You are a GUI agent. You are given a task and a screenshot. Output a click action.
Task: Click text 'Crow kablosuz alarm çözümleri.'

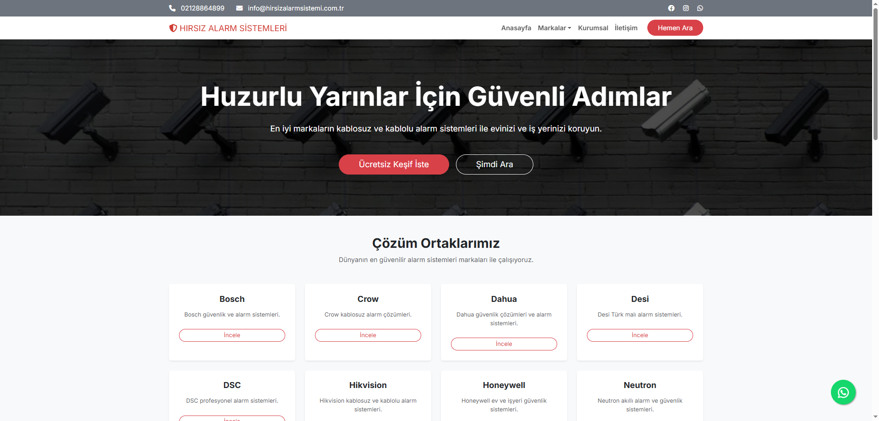pos(368,315)
